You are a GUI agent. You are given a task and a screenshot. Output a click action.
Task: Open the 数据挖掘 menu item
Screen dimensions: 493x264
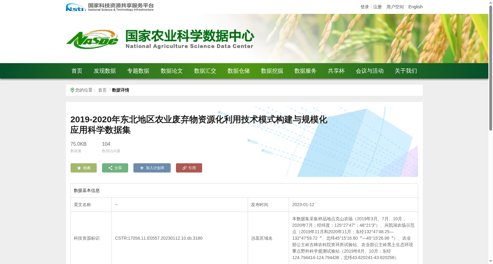coord(272,71)
